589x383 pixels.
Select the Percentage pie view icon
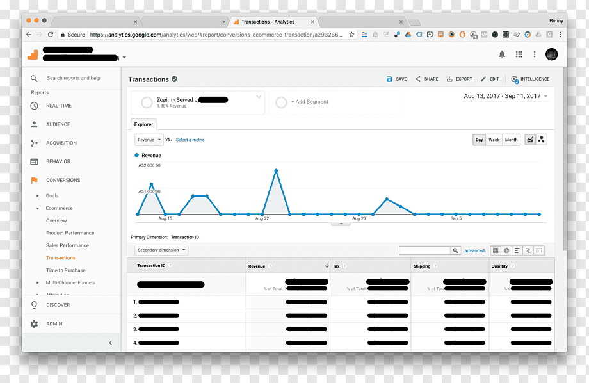click(506, 250)
